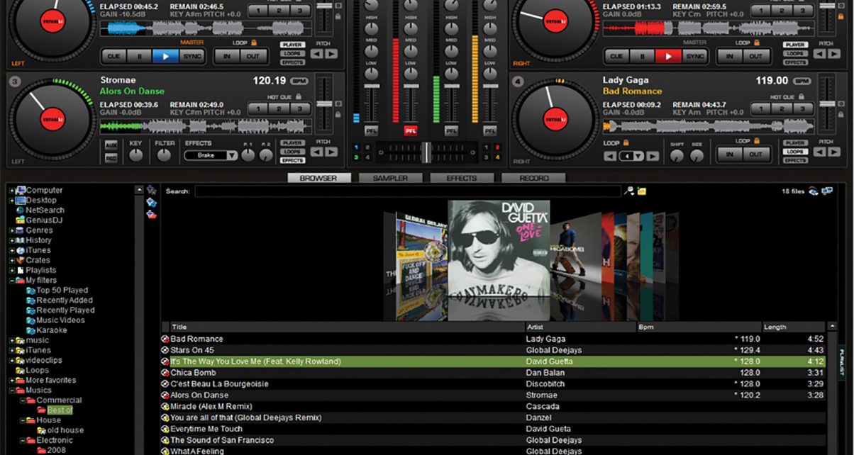The image size is (854, 455).
Task: Expand the History tree node
Action: 11,240
